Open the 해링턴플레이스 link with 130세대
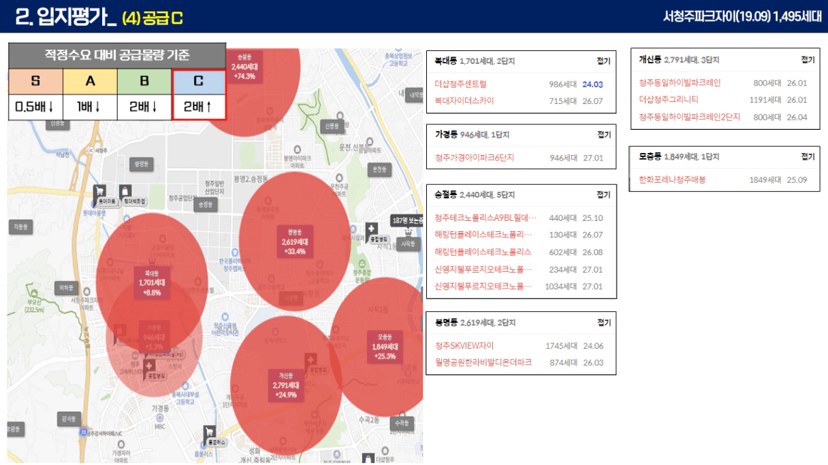This screenshot has height=465, width=828. tap(483, 235)
